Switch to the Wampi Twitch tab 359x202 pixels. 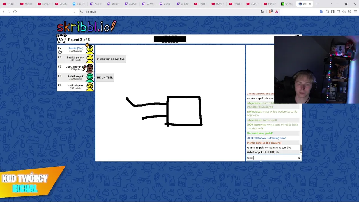pyautogui.click(x=96, y=4)
